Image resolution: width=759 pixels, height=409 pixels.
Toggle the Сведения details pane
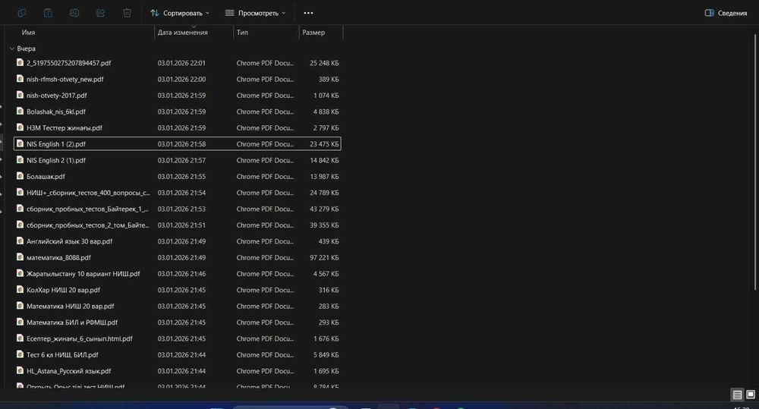726,13
